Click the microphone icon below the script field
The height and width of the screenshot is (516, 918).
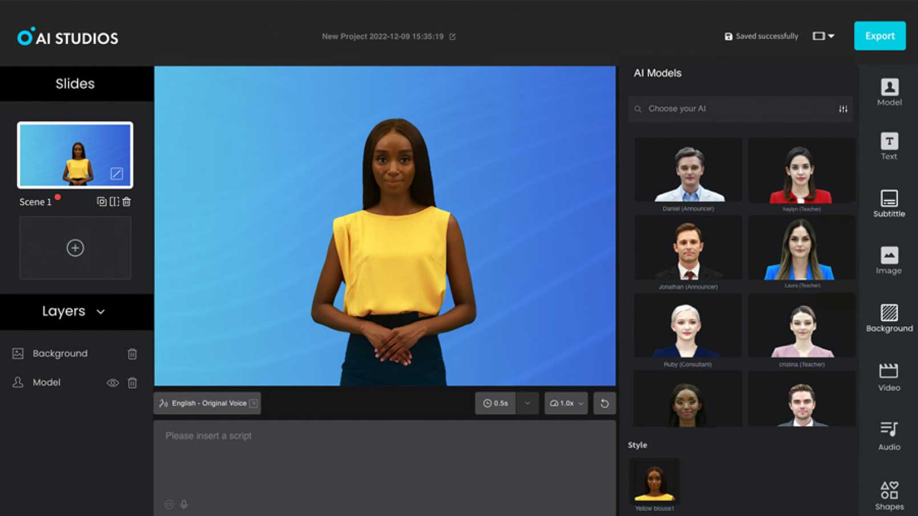(184, 504)
